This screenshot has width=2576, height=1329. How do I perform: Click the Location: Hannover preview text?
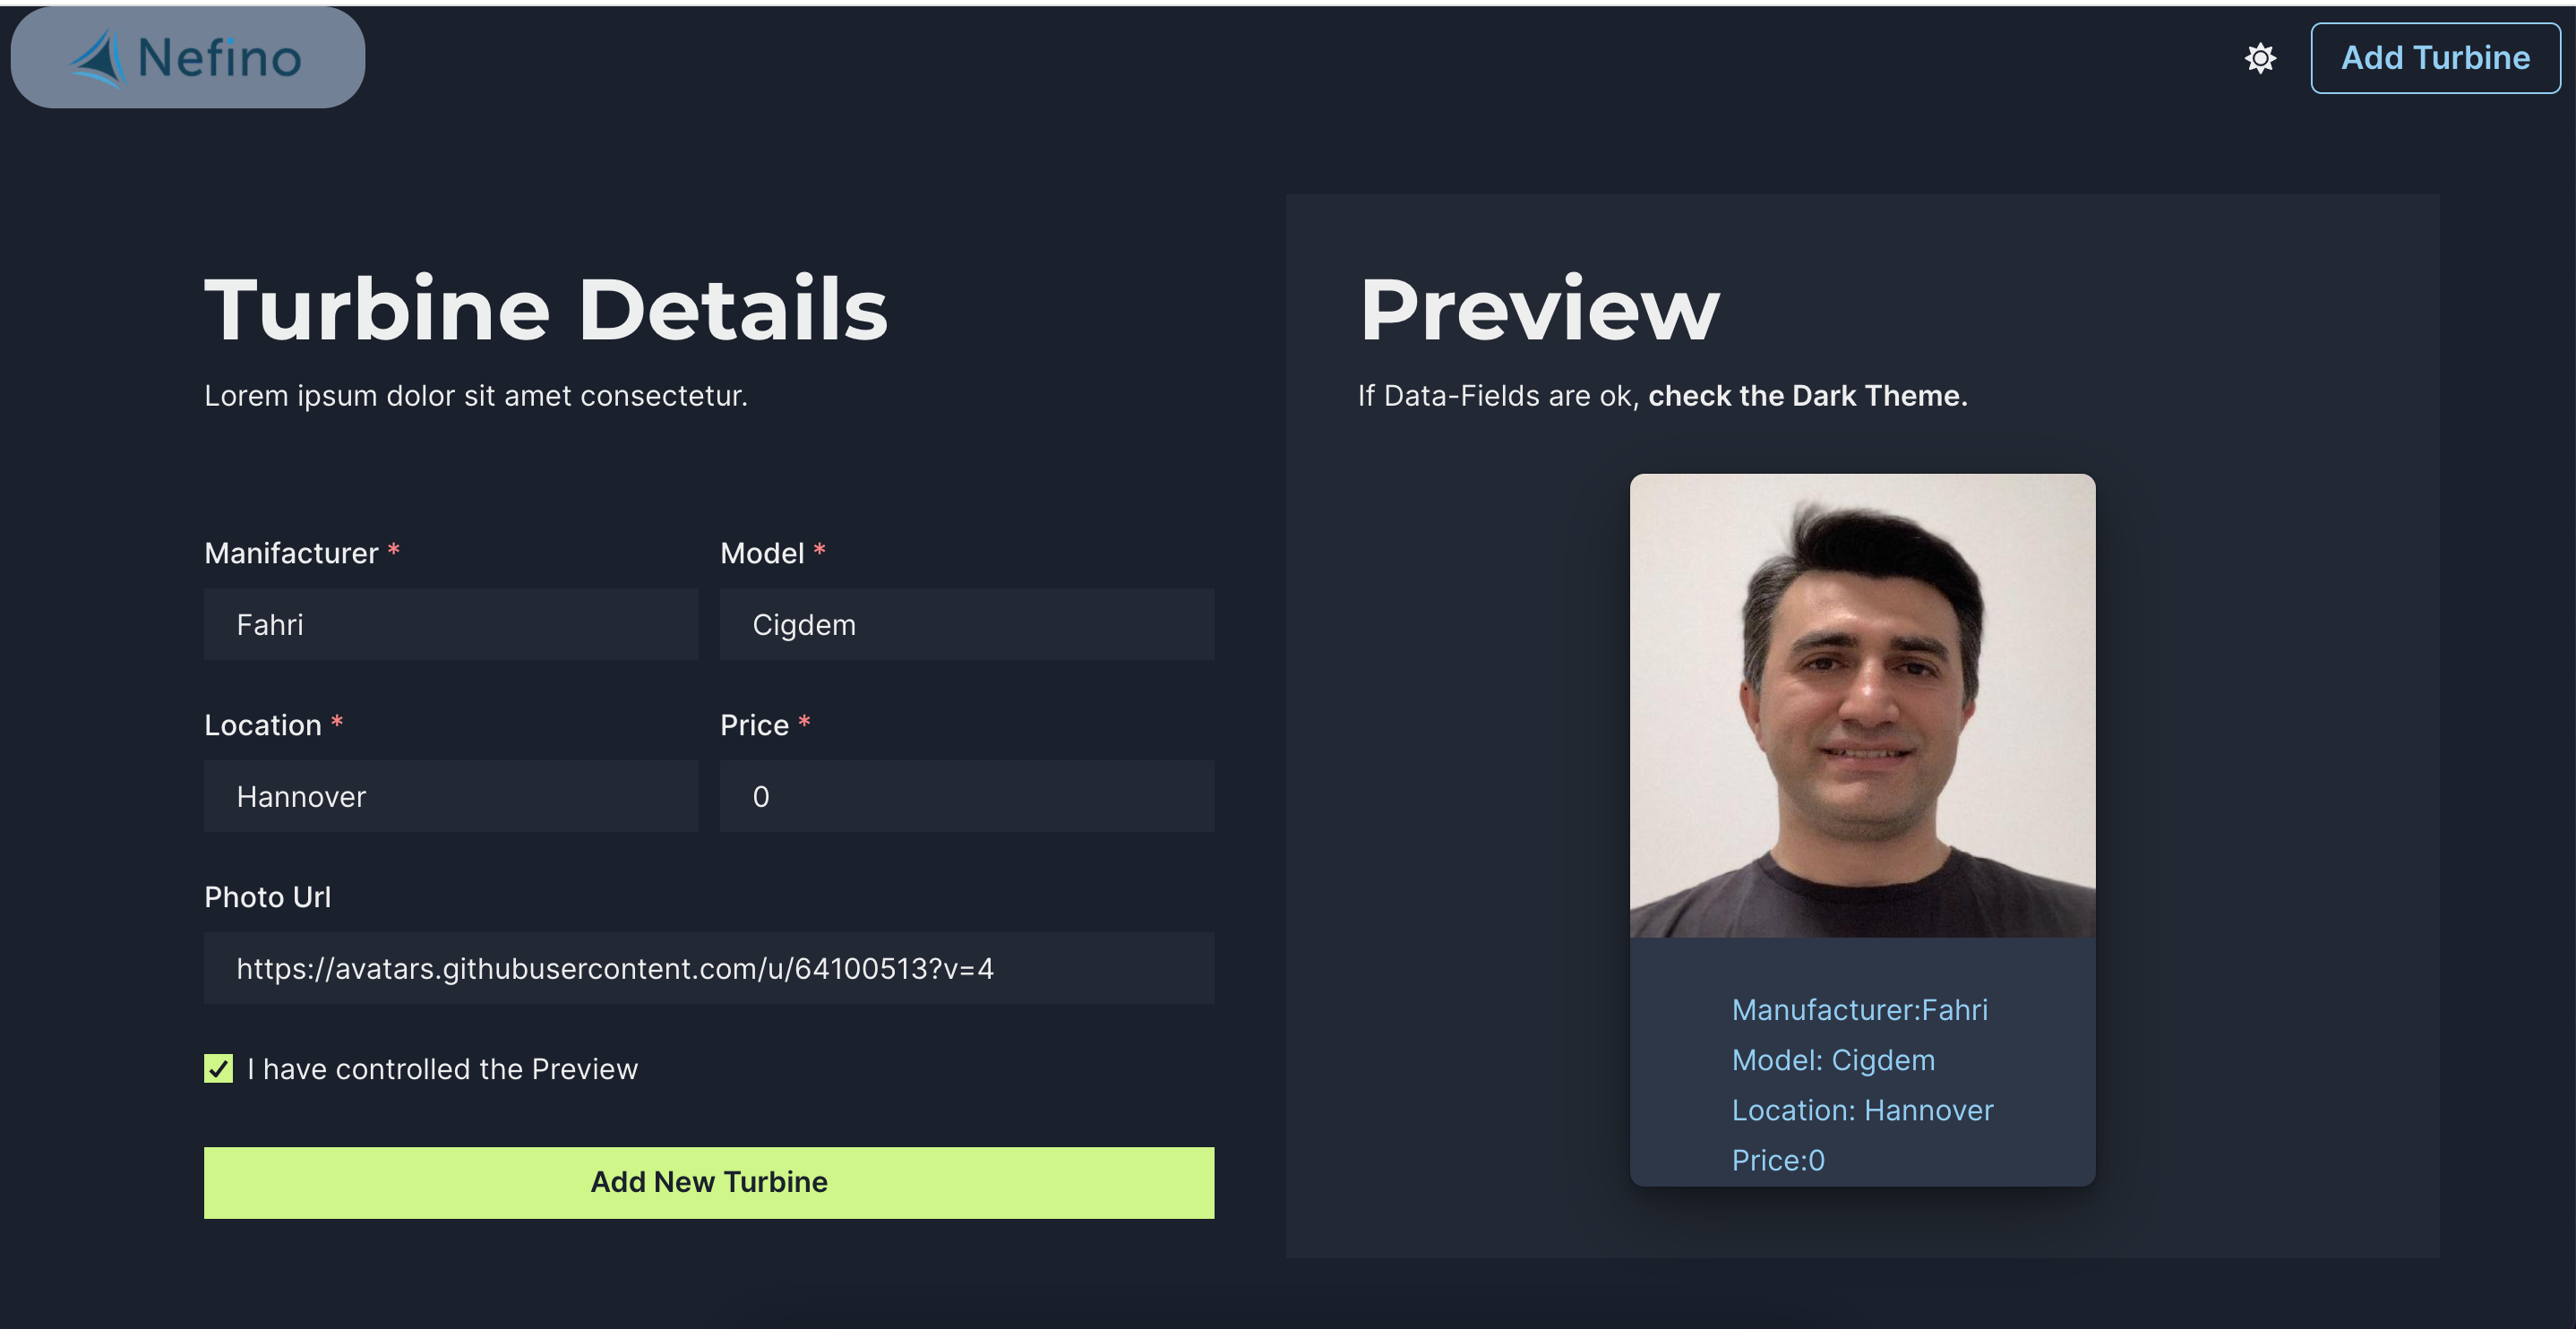(x=1862, y=1110)
